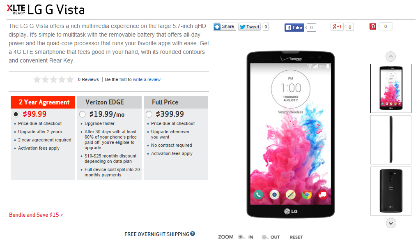The image size is (418, 243).
Task: Select the Full Price $399.99 option
Action: coord(149,114)
